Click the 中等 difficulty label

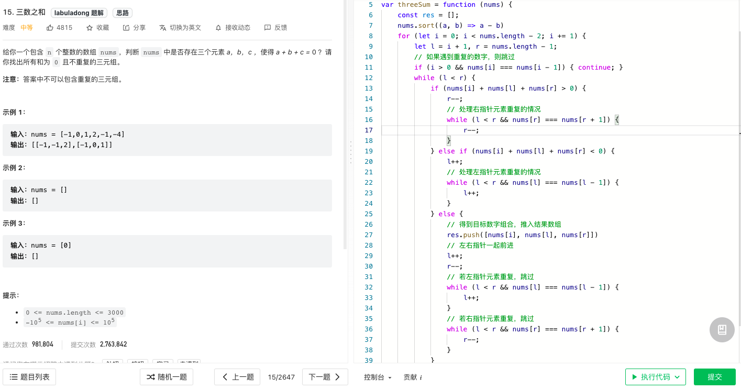click(x=27, y=28)
